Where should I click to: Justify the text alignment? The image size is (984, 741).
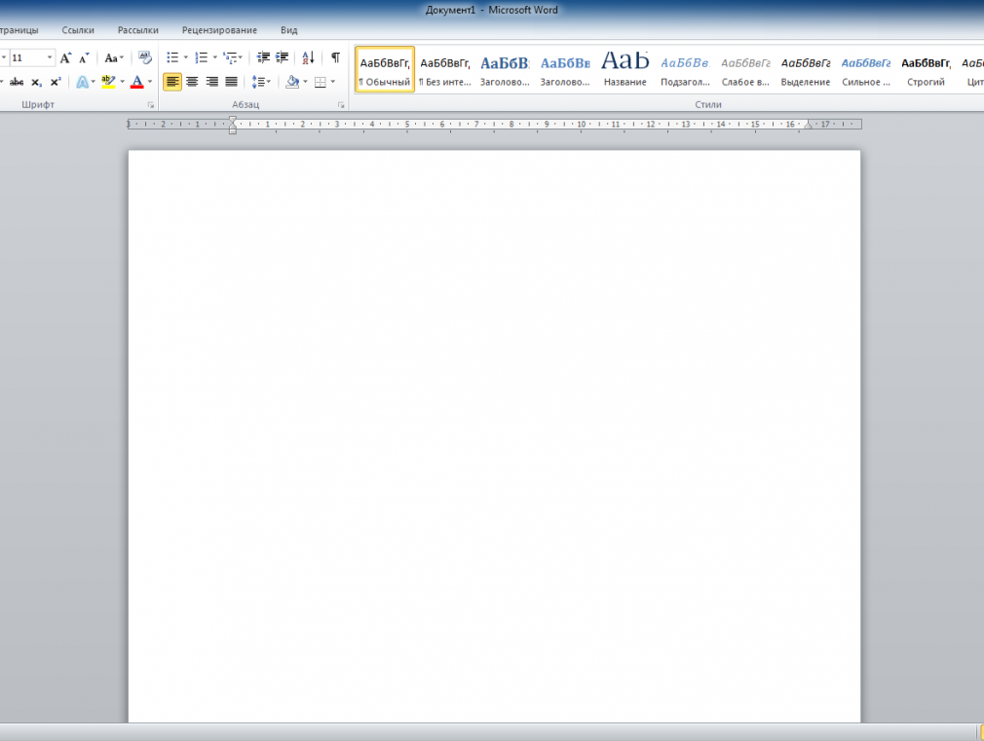(x=232, y=82)
